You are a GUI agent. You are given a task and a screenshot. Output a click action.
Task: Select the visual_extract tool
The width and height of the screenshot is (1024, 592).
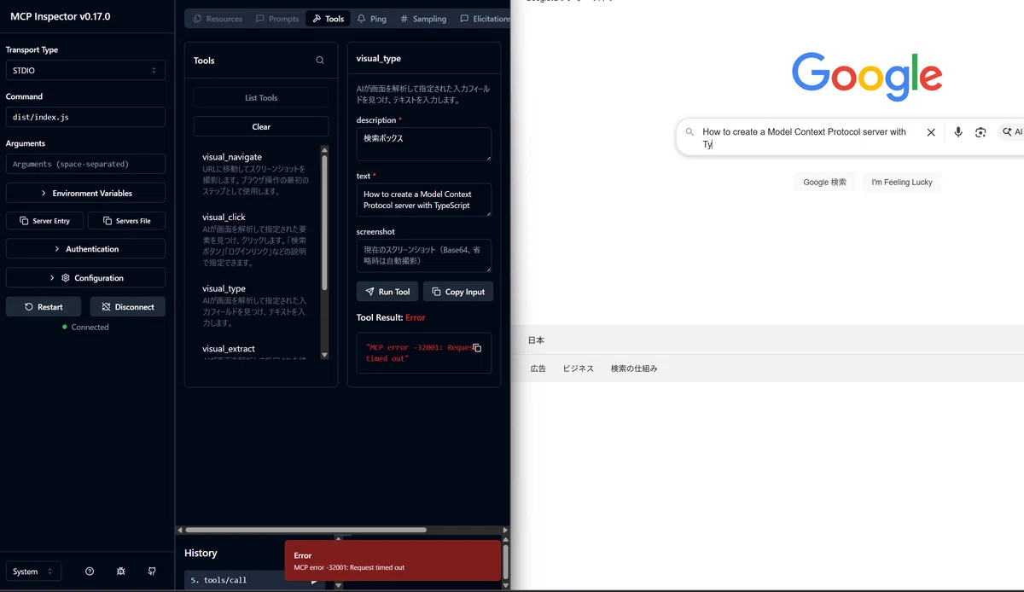(256, 351)
